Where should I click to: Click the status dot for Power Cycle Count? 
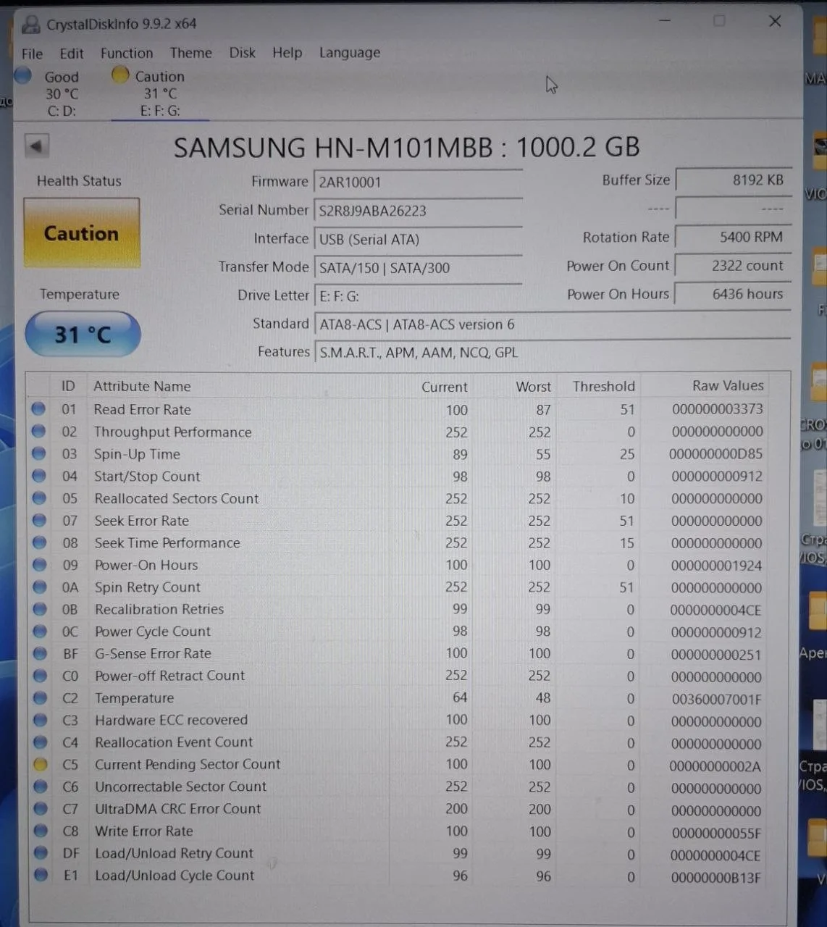(x=40, y=631)
